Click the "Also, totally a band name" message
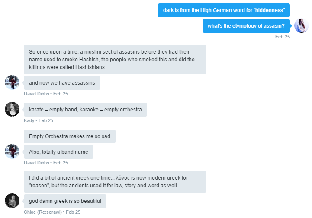 tap(58, 152)
